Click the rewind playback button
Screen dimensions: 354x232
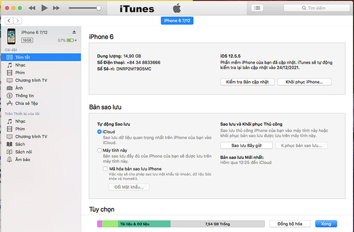[x=32, y=8]
